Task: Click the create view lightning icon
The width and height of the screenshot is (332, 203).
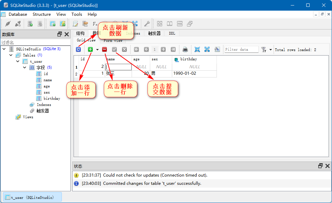Action: [x=63, y=24]
